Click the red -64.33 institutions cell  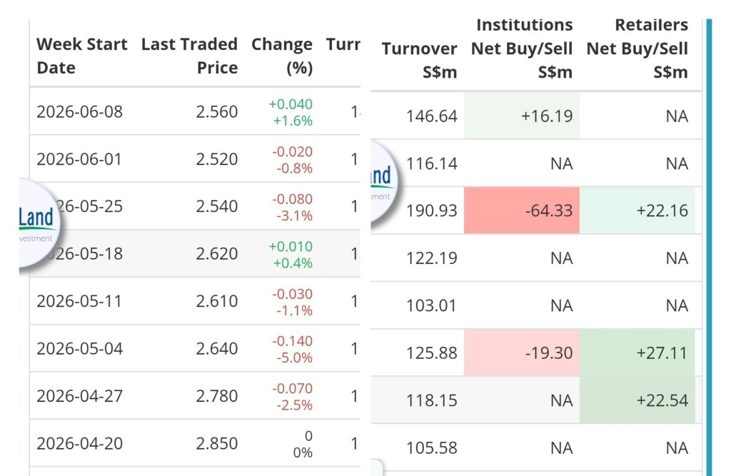522,211
